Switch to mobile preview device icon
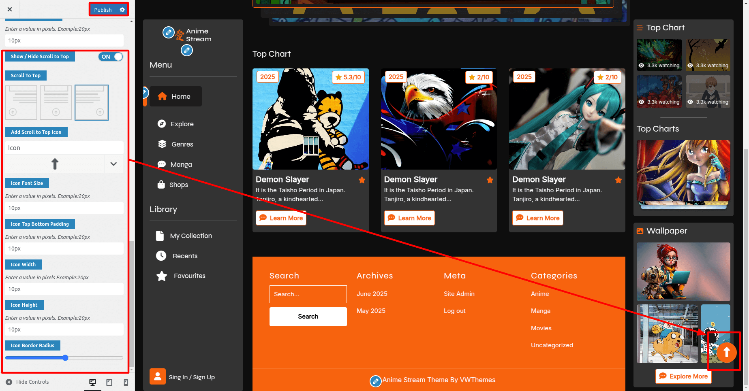Image resolution: width=749 pixels, height=391 pixels. pyautogui.click(x=126, y=382)
